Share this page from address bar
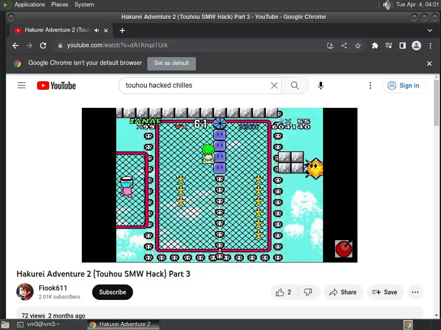This screenshot has width=441, height=330. [x=344, y=46]
